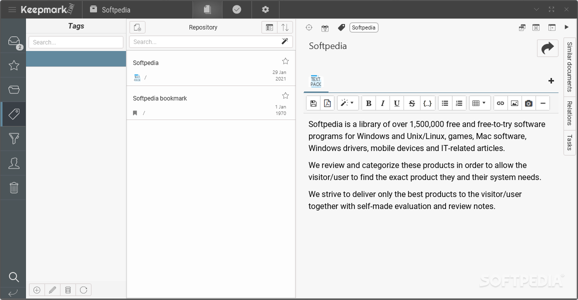The height and width of the screenshot is (300, 578).
Task: Delete the selected tag
Action: [68, 290]
